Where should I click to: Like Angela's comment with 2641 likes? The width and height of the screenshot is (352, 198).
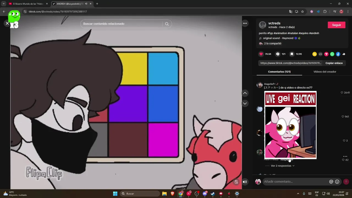click(x=342, y=93)
